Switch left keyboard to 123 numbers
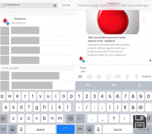This screenshot has height=134, width=152. tap(3, 129)
